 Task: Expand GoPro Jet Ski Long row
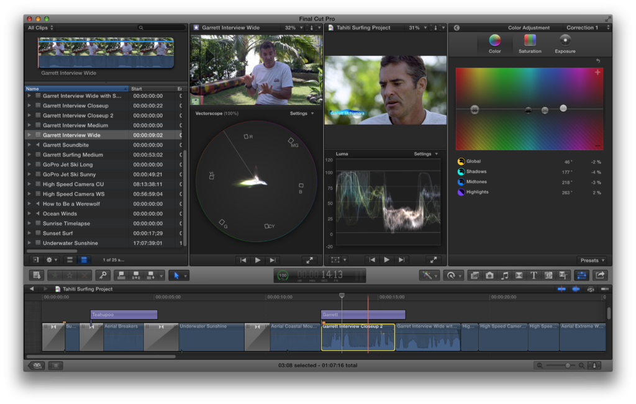click(29, 164)
